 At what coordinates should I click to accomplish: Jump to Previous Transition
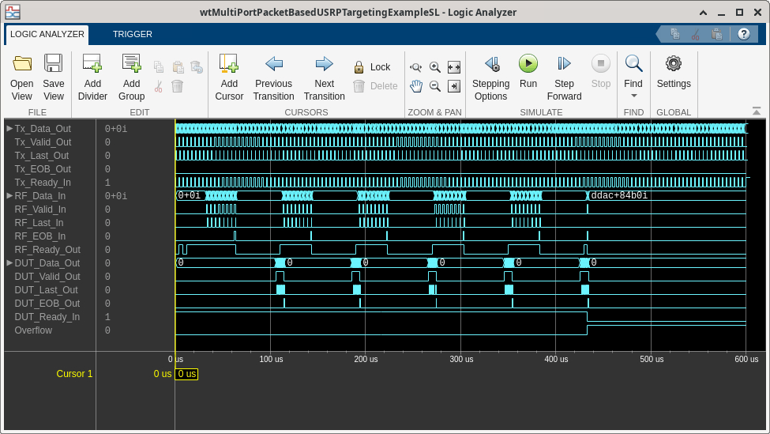click(x=273, y=65)
